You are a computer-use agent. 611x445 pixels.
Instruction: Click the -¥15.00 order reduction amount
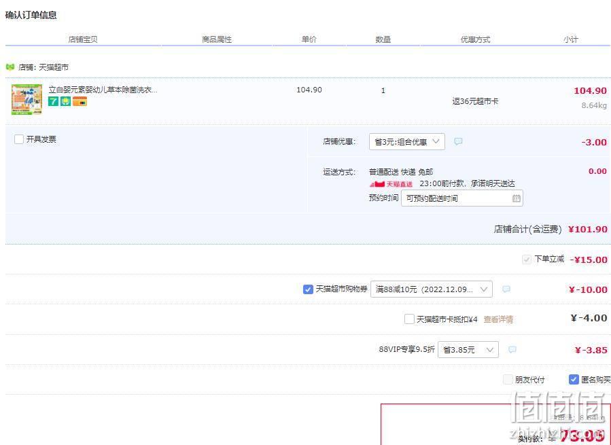tap(589, 260)
